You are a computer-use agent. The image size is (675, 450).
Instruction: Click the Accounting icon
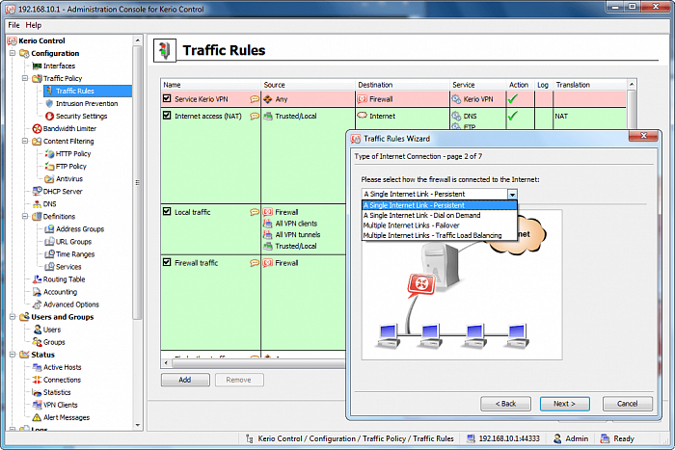click(x=37, y=292)
